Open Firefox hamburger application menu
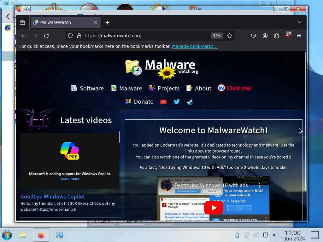 [x=299, y=36]
